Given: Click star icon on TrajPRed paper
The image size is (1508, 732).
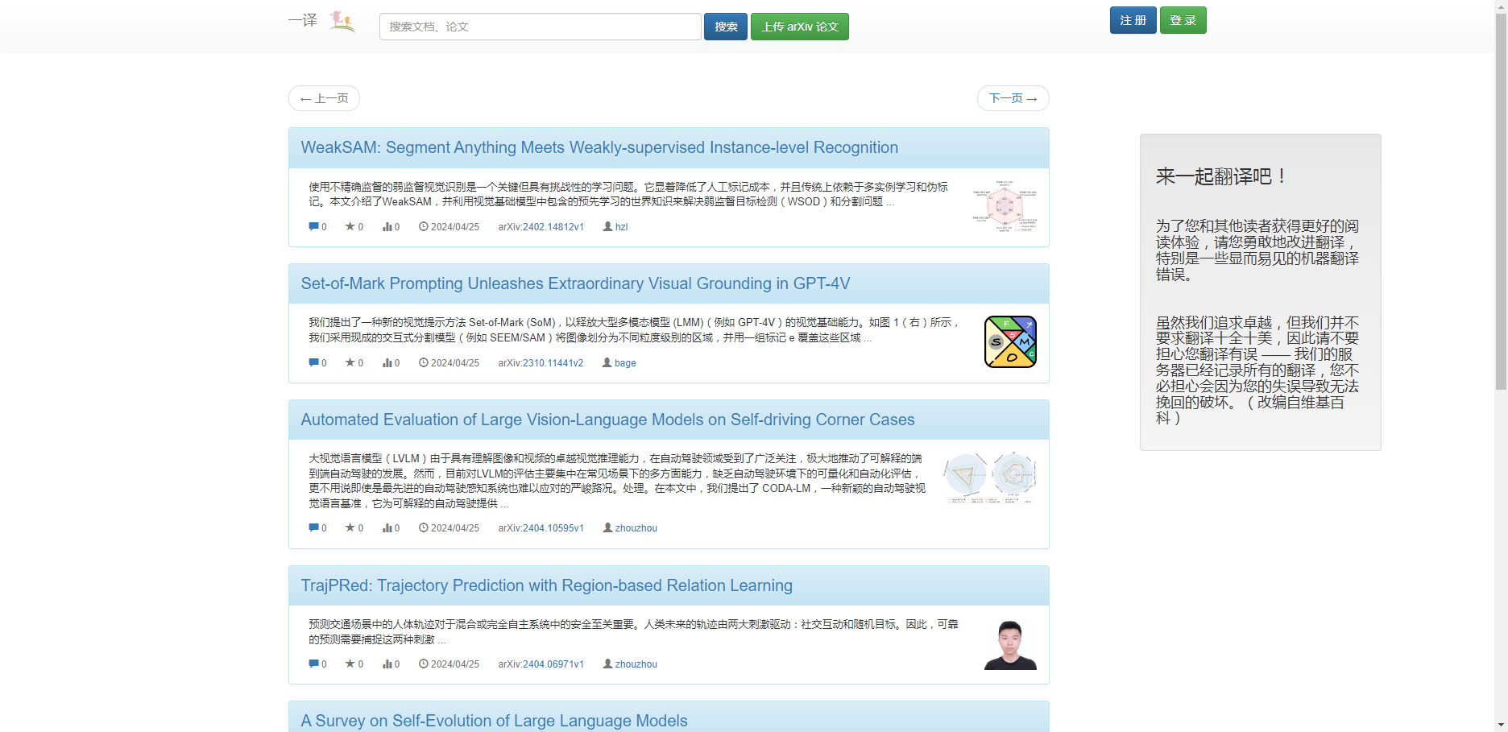Looking at the screenshot, I should tap(350, 664).
